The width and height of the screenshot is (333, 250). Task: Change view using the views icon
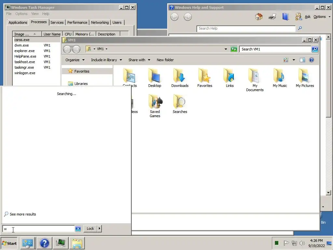pyautogui.click(x=286, y=60)
